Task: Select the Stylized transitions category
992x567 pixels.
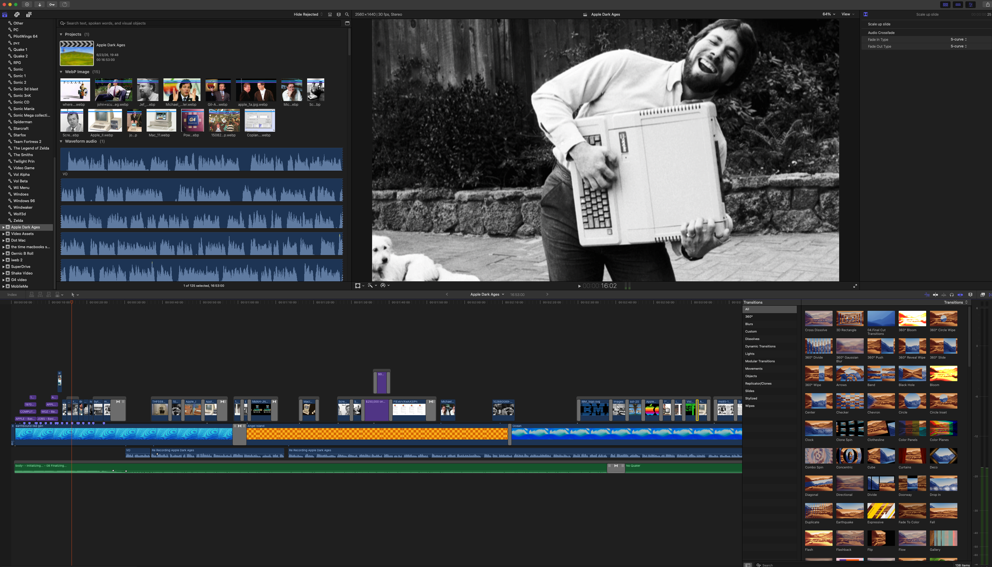Action: click(x=769, y=398)
